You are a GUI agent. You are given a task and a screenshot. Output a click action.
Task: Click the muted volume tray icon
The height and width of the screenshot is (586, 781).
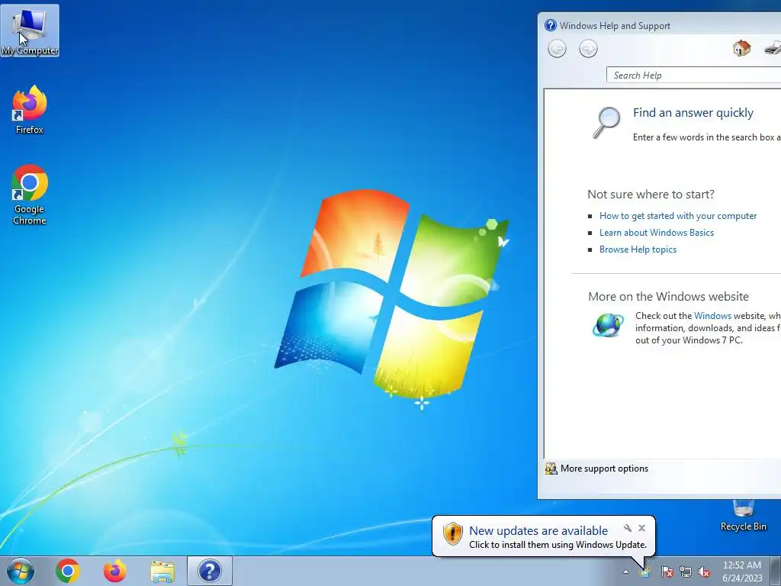[704, 572]
